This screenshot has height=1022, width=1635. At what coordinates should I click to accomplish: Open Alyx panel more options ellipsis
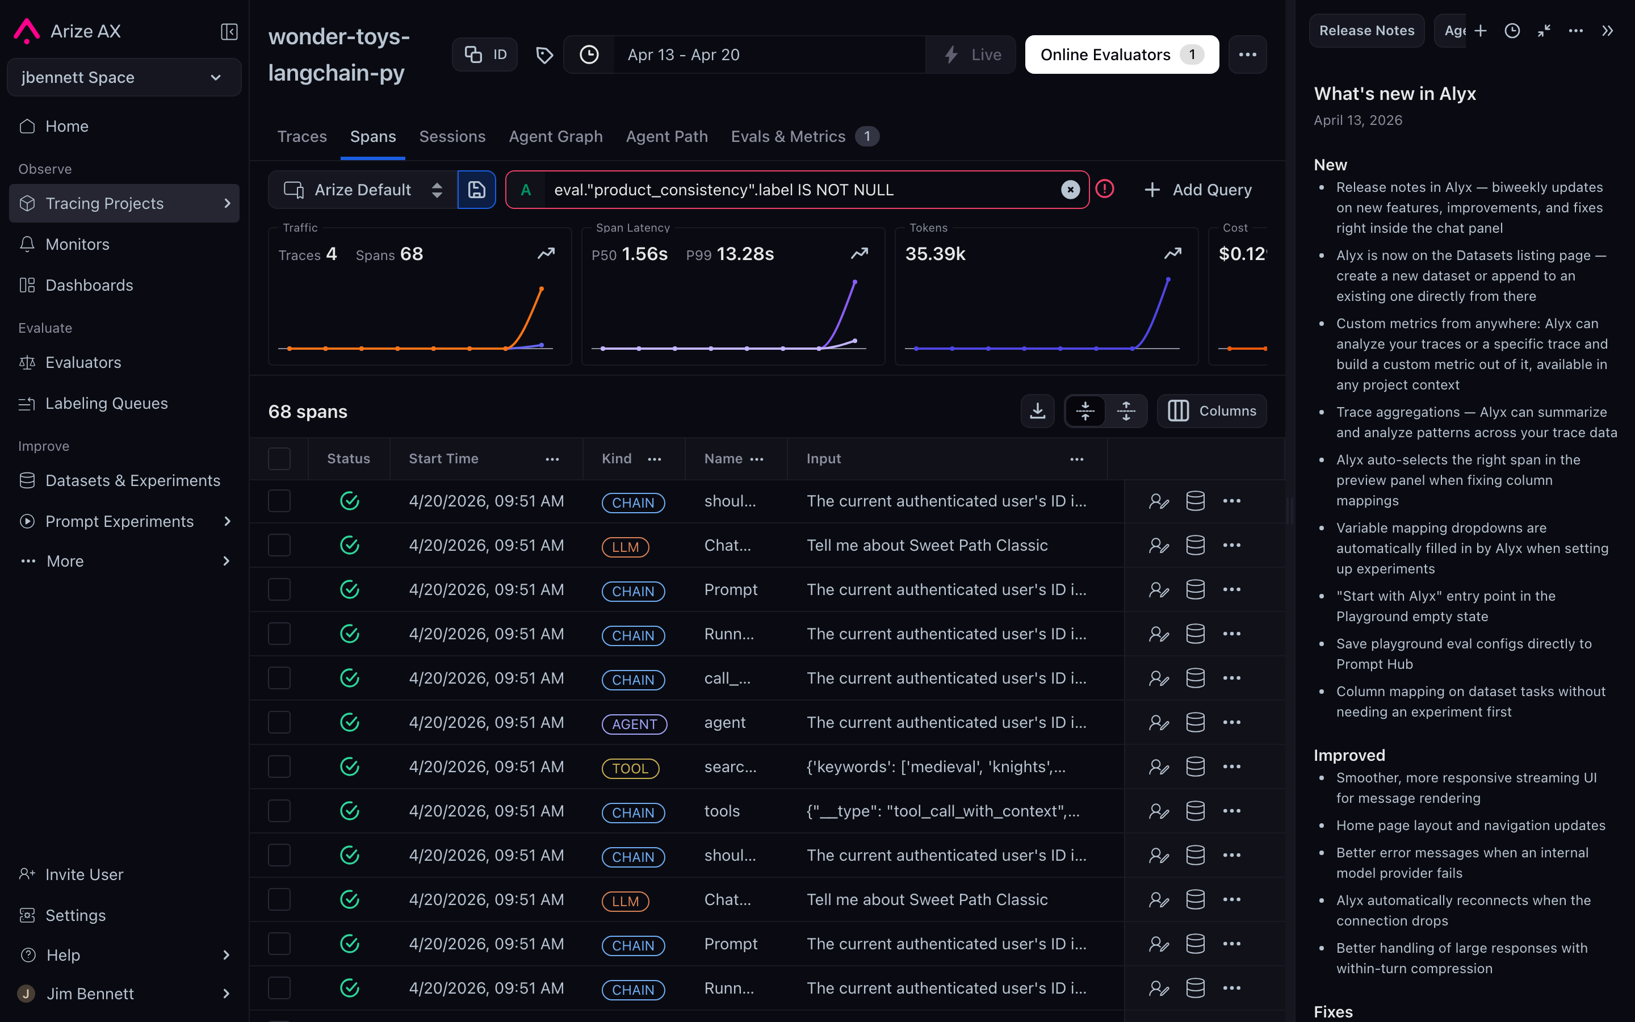[1575, 31]
